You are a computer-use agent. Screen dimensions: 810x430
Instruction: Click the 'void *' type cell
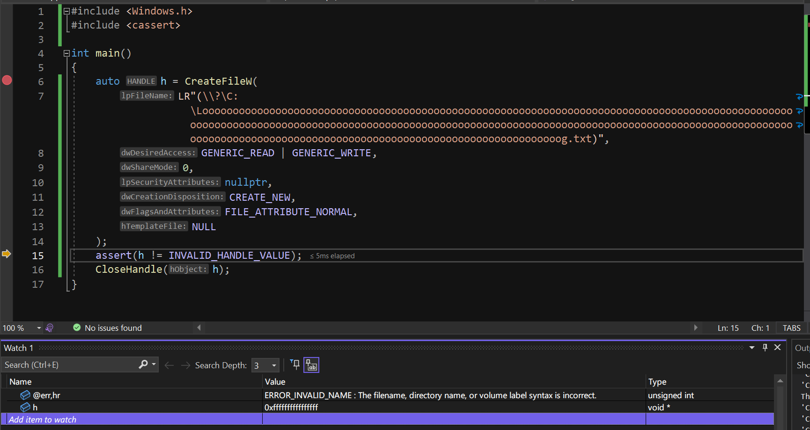(710, 408)
